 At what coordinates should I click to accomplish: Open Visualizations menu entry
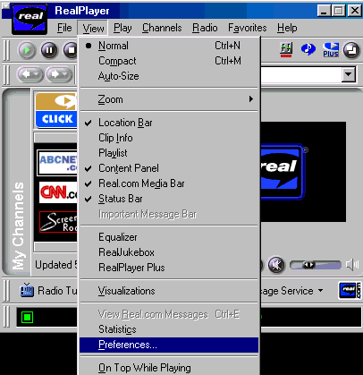(169, 291)
